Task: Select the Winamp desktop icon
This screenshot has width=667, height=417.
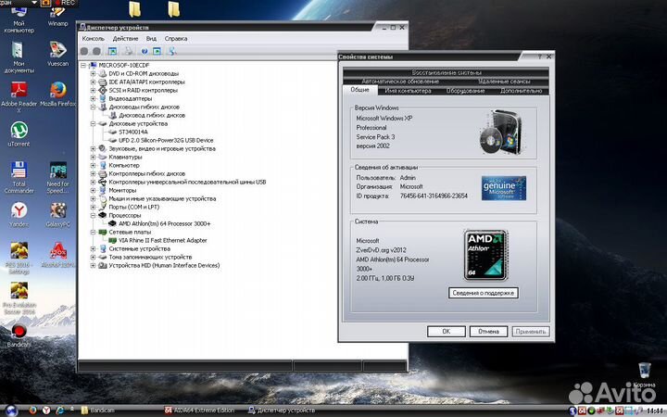Action: [57, 17]
